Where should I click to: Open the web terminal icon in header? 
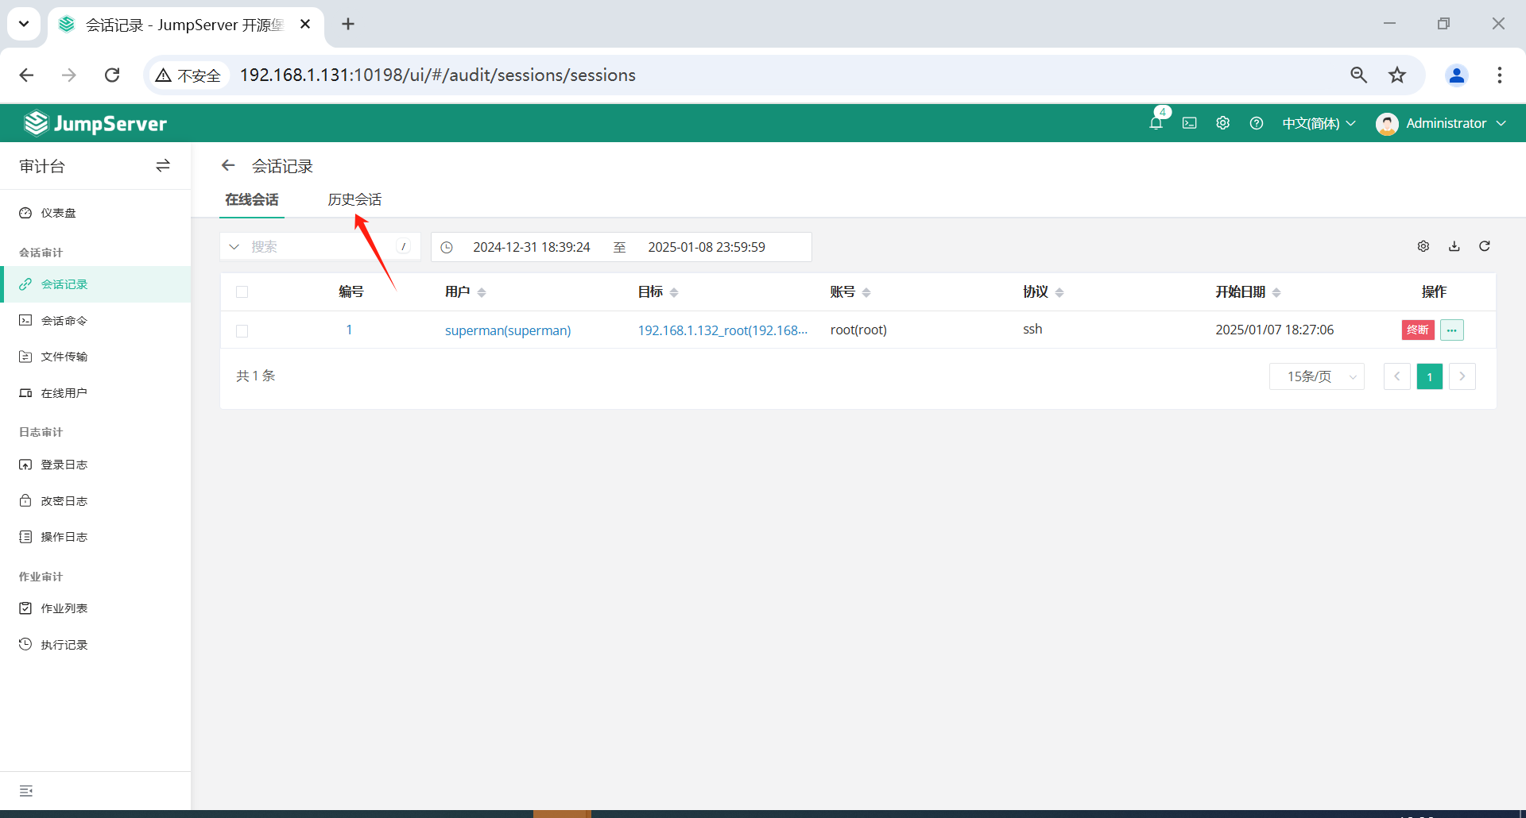(x=1190, y=123)
